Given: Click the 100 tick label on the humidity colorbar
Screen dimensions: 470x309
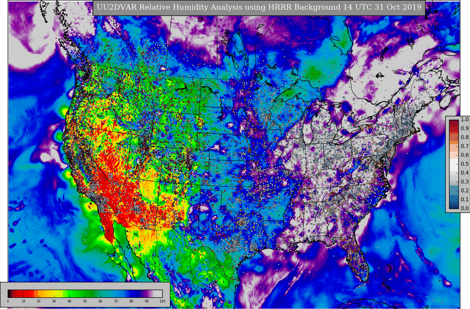Looking at the screenshot, I should click(x=162, y=301).
